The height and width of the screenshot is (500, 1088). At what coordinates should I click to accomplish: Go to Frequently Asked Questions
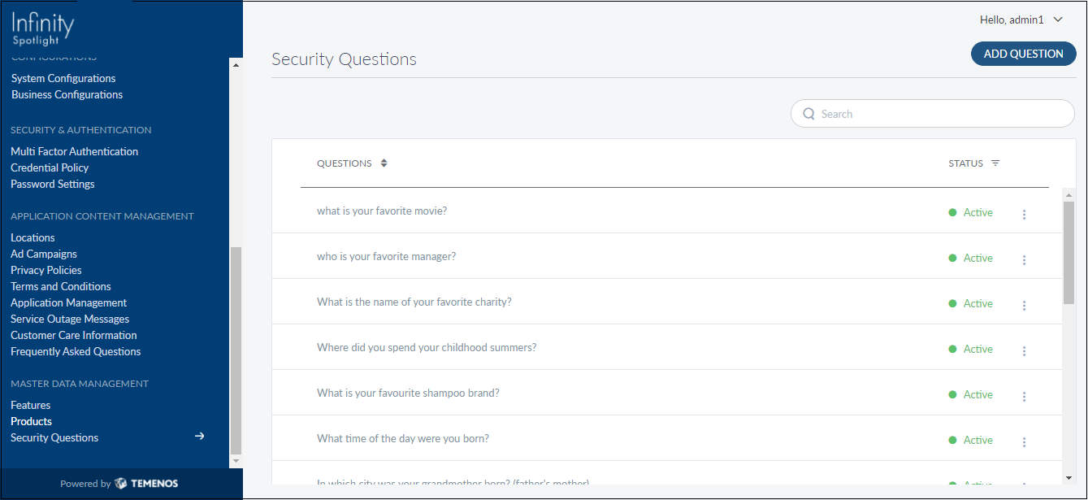click(x=76, y=351)
